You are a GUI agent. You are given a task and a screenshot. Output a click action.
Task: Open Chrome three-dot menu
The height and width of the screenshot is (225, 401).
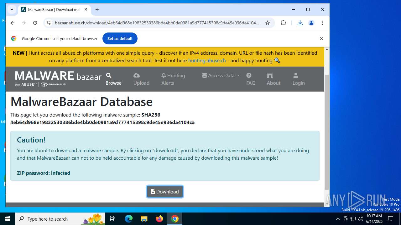[323, 23]
